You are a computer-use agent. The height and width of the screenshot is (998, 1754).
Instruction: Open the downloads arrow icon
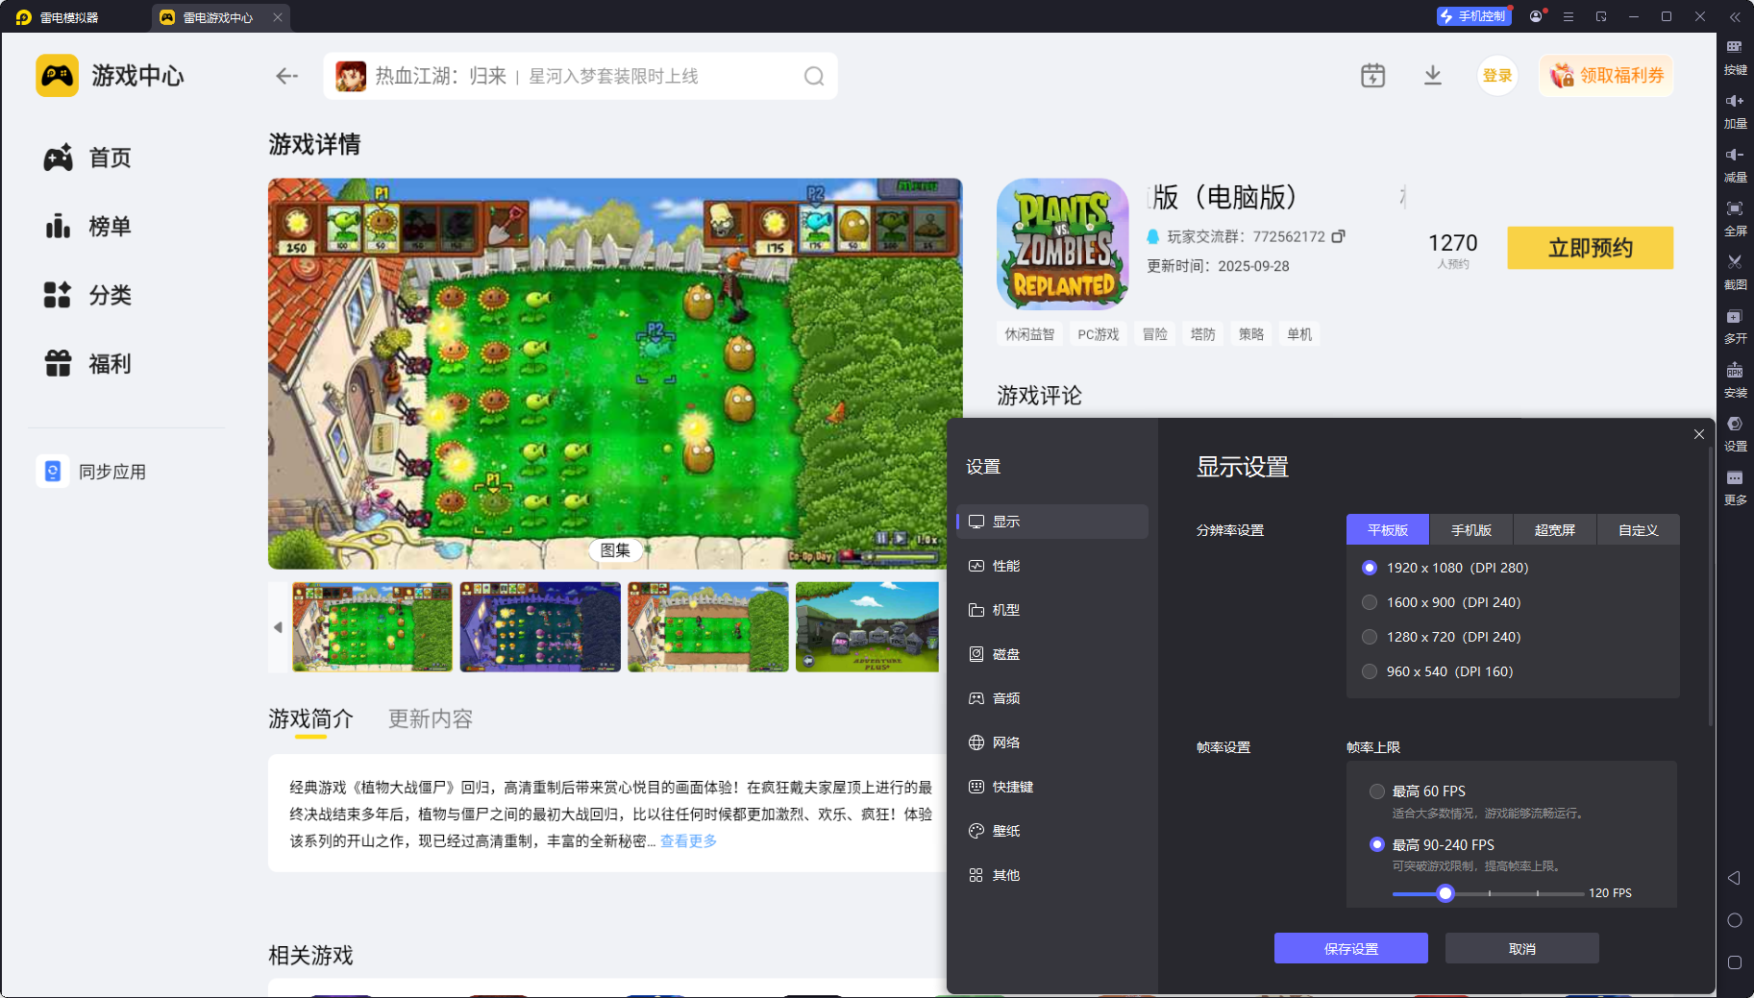pyautogui.click(x=1432, y=76)
